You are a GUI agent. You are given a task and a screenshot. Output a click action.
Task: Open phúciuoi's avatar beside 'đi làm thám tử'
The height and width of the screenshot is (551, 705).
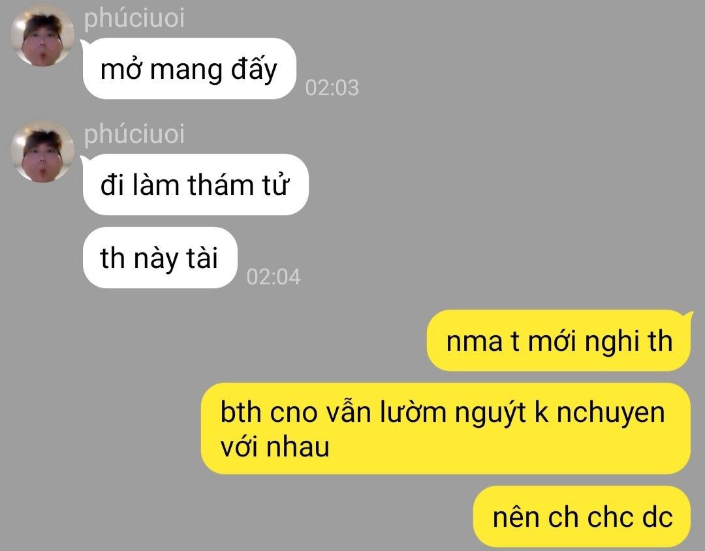(42, 151)
